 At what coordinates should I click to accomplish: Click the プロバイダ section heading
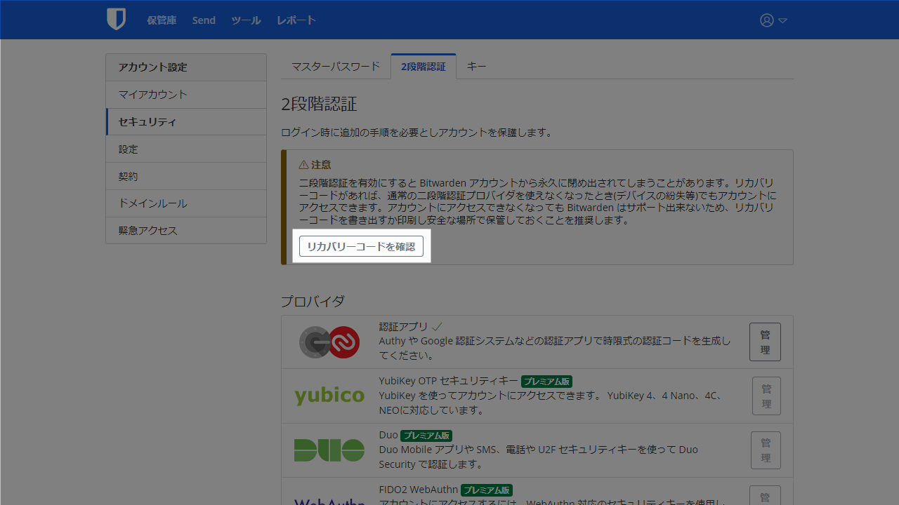coord(313,302)
